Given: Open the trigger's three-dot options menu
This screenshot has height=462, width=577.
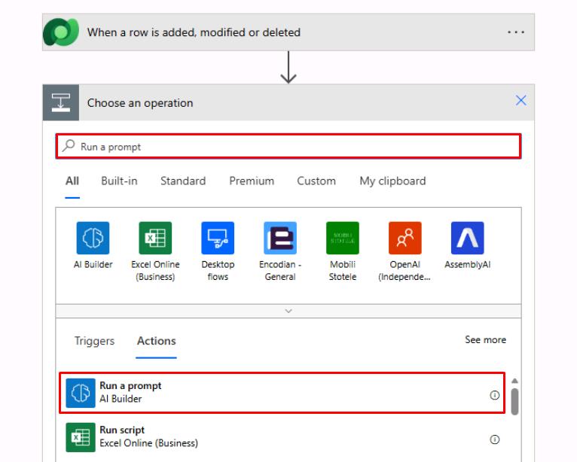Looking at the screenshot, I should [516, 32].
